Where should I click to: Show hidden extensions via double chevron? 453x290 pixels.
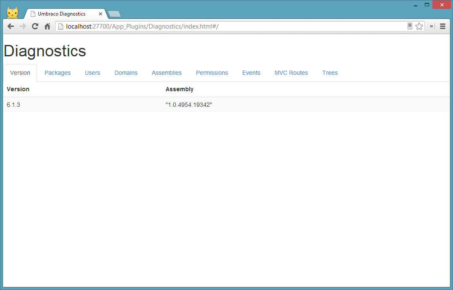431,26
